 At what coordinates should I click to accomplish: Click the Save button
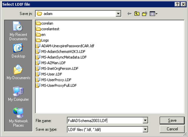pyautogui.click(x=172, y=121)
